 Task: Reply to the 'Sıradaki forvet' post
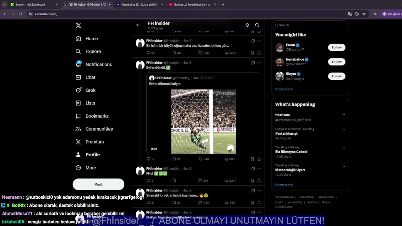[149, 203]
